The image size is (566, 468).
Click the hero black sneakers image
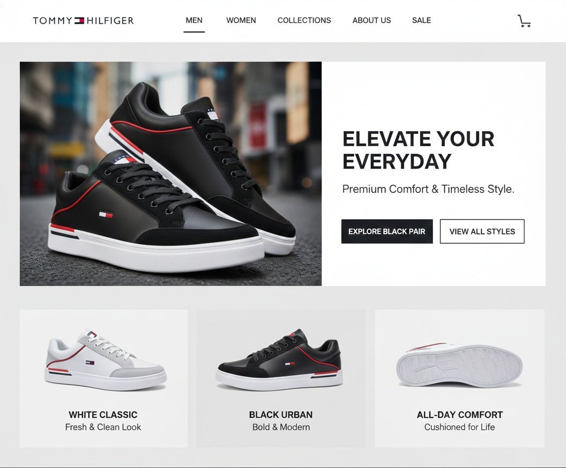170,174
